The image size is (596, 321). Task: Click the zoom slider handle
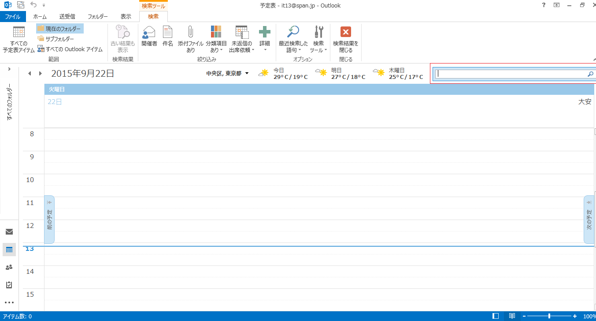tap(549, 316)
